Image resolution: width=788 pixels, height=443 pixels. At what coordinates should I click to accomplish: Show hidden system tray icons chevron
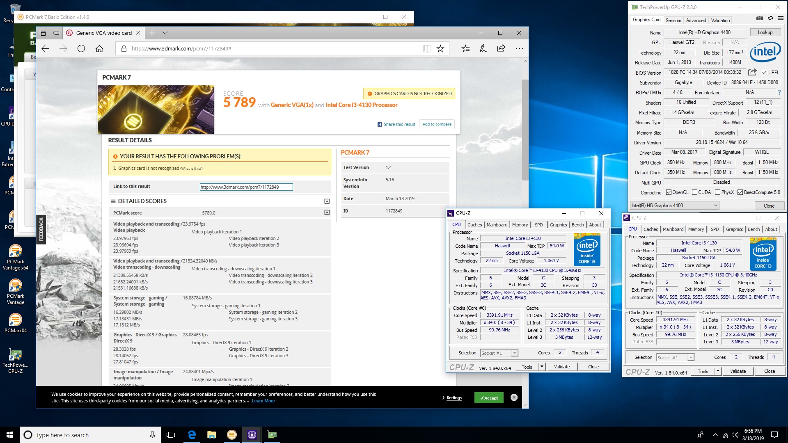[x=715, y=435]
